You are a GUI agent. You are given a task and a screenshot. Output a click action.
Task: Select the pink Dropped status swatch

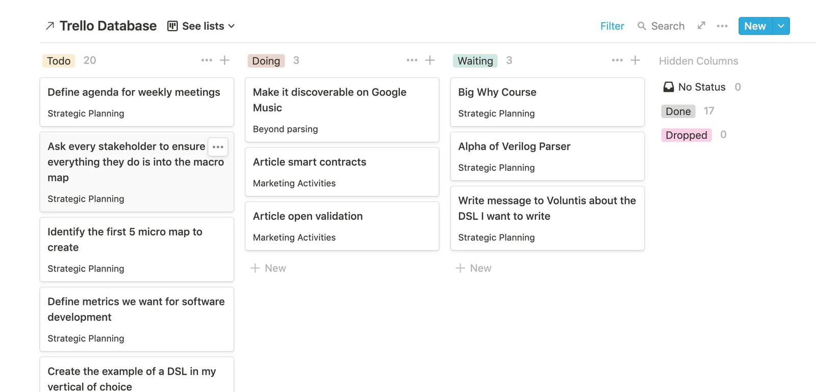pyautogui.click(x=686, y=135)
